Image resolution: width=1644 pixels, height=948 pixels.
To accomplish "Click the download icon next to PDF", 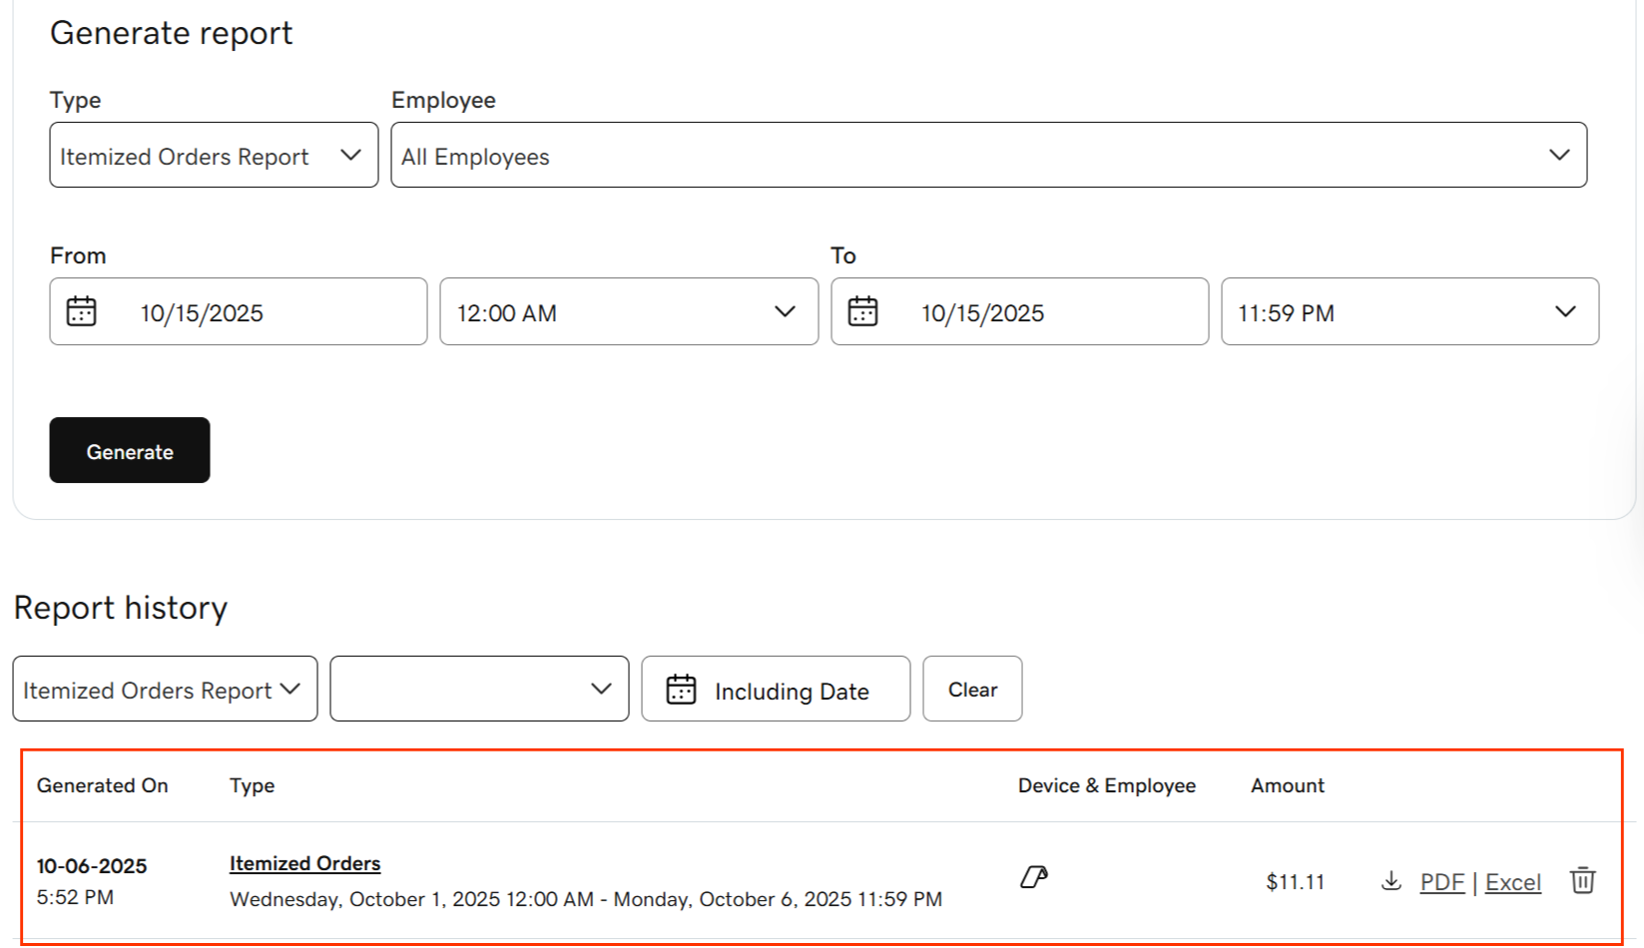I will point(1391,881).
